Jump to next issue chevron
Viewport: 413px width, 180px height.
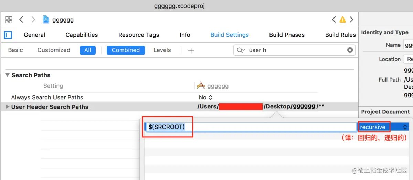pyautogui.click(x=351, y=20)
